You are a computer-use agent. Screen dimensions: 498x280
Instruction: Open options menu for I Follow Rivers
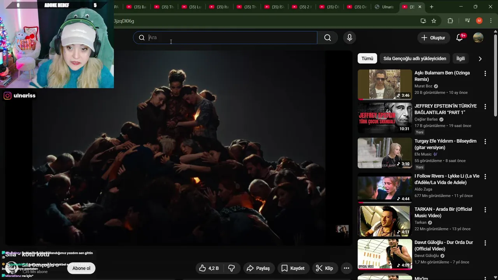pos(485,177)
